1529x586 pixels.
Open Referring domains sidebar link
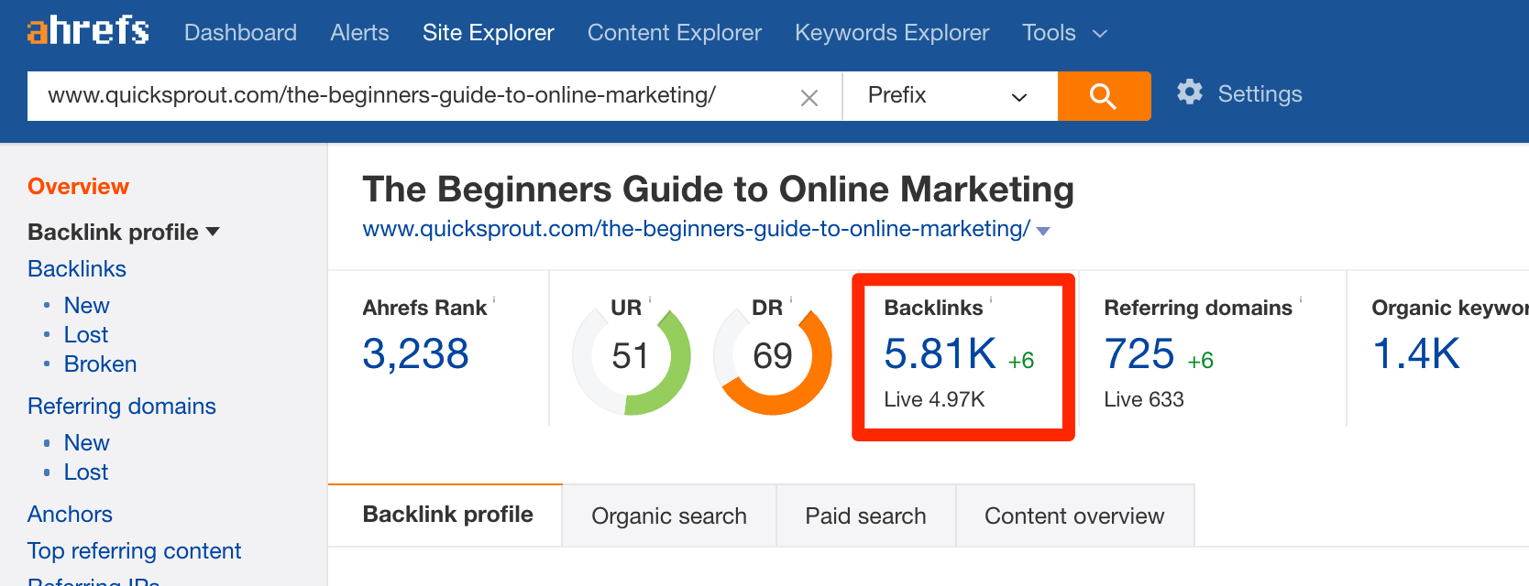(122, 406)
